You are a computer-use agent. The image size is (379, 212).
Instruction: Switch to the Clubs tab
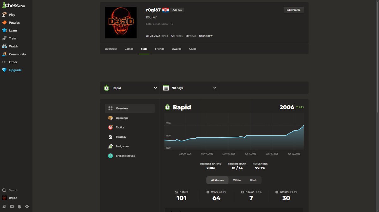(x=193, y=49)
